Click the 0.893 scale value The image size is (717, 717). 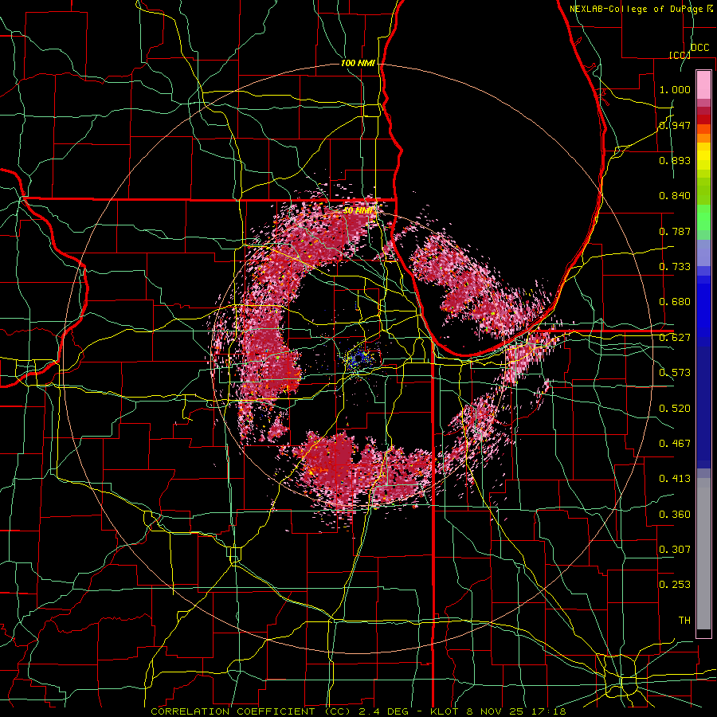[675, 160]
